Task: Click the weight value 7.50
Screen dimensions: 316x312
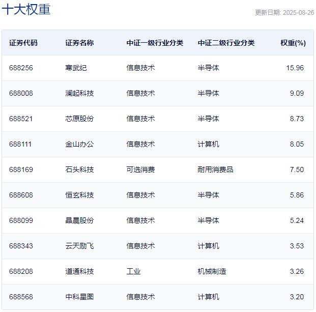Action: (x=297, y=169)
